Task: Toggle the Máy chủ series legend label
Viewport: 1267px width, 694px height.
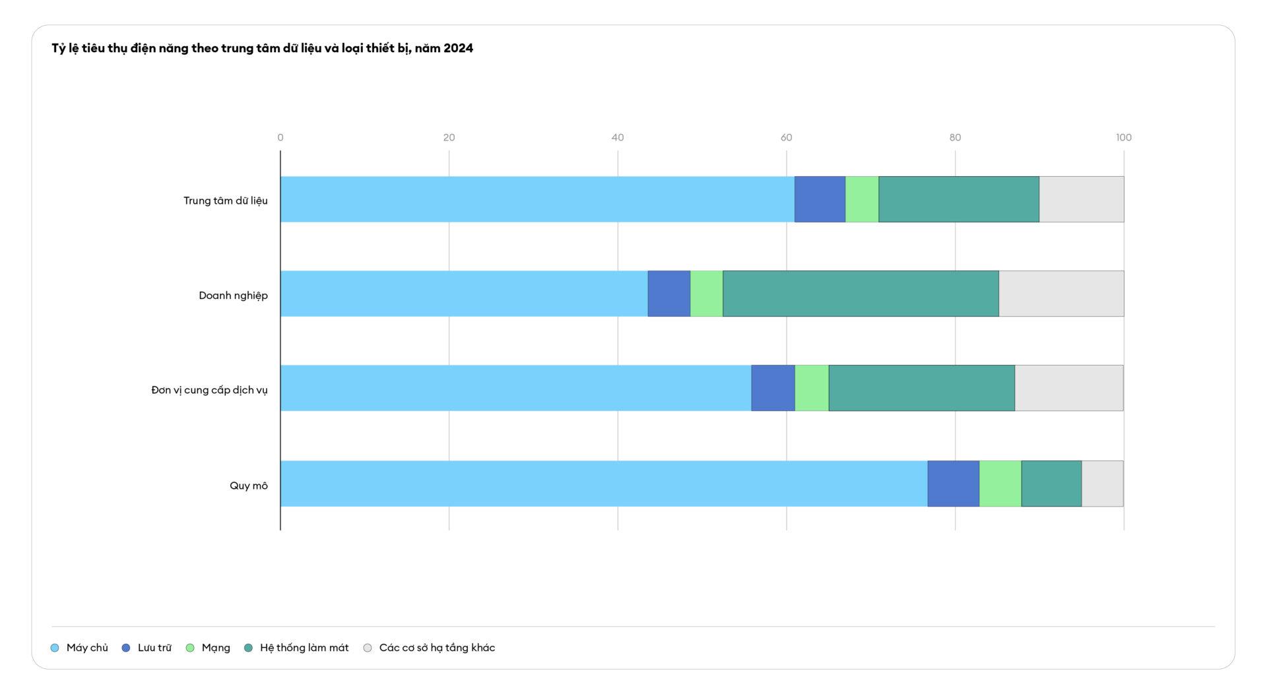Action: click(87, 648)
